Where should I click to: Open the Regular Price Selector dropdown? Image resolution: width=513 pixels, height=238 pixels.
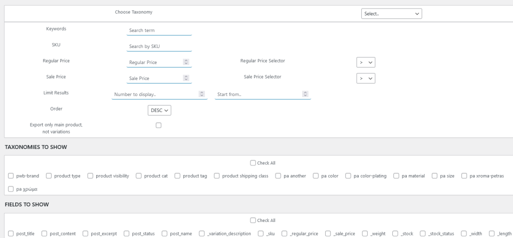(365, 62)
